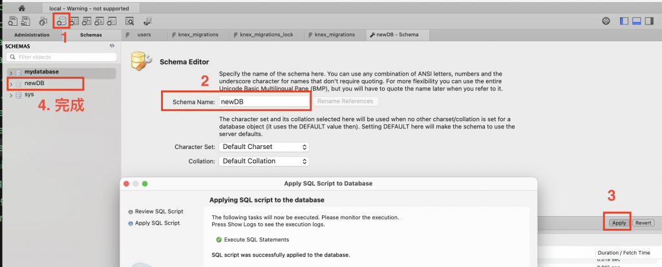Create a new view icon
The height and width of the screenshot is (267, 662).
pos(87,21)
